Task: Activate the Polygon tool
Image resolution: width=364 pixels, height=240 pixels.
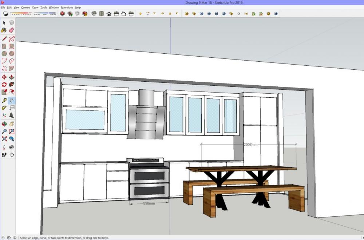Action: [12, 54]
